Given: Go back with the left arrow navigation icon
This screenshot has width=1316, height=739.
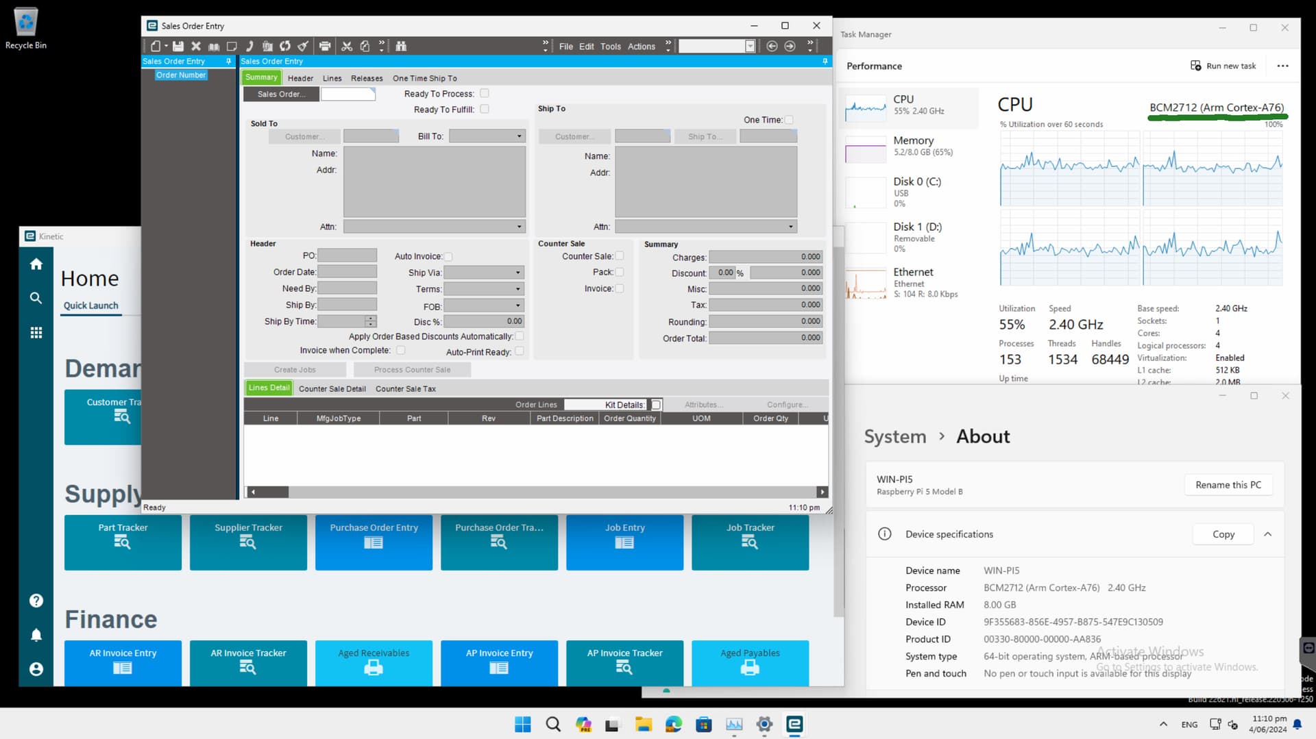Looking at the screenshot, I should click(x=772, y=46).
